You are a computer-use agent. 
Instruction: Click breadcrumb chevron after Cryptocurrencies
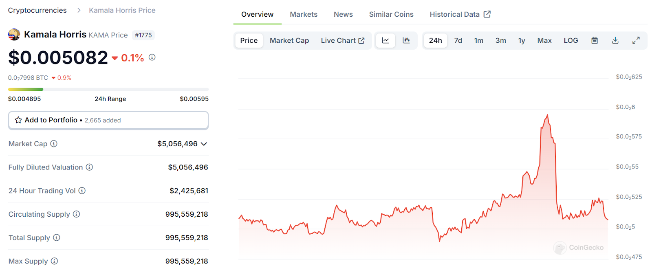79,10
